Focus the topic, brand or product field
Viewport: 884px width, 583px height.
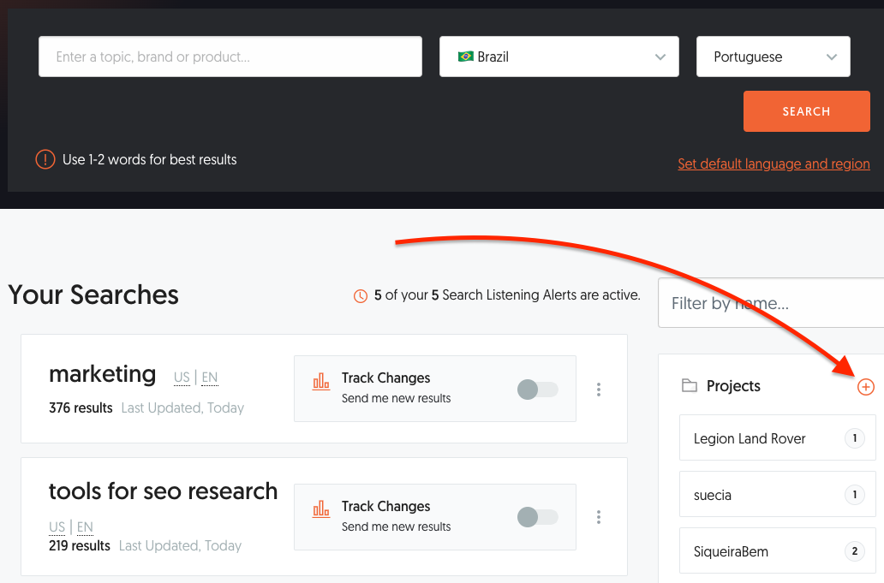230,57
